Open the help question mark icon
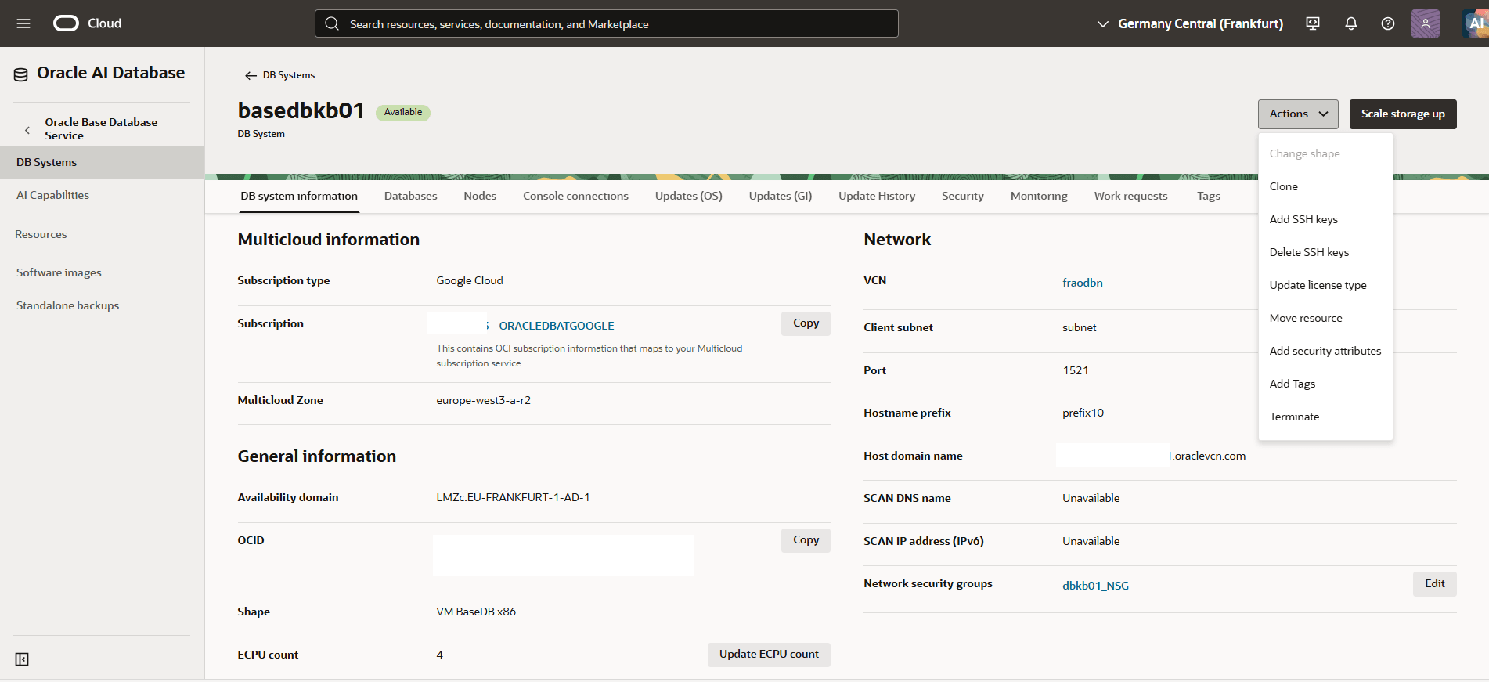The width and height of the screenshot is (1489, 682). [1388, 23]
